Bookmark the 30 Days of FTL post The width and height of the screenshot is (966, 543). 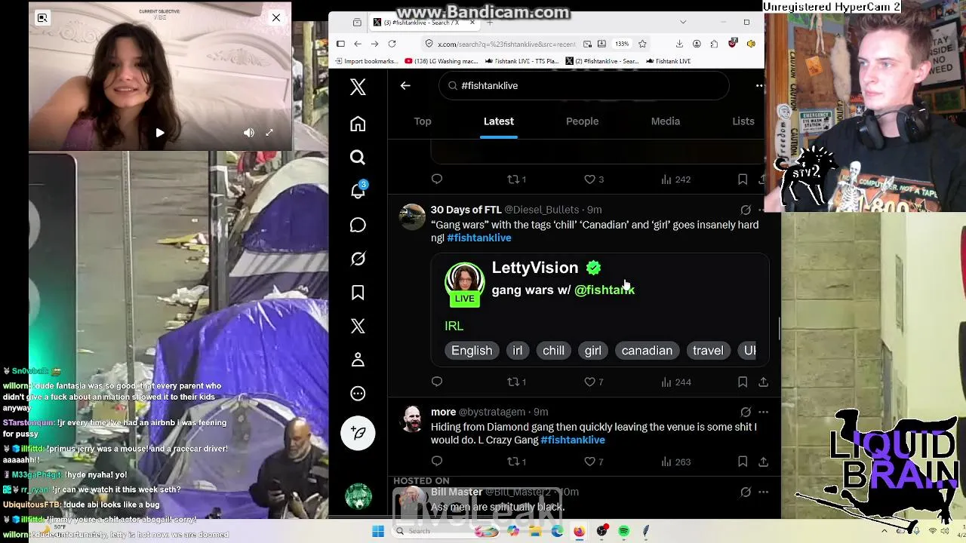coord(743,382)
